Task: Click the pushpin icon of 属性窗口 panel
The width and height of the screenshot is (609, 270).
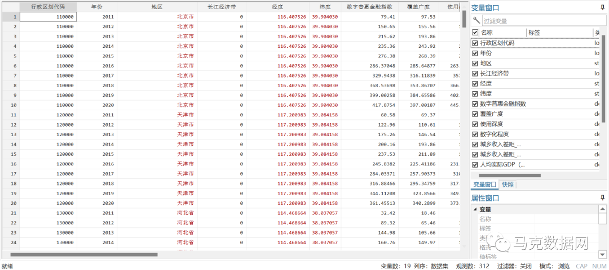Action: (602, 198)
